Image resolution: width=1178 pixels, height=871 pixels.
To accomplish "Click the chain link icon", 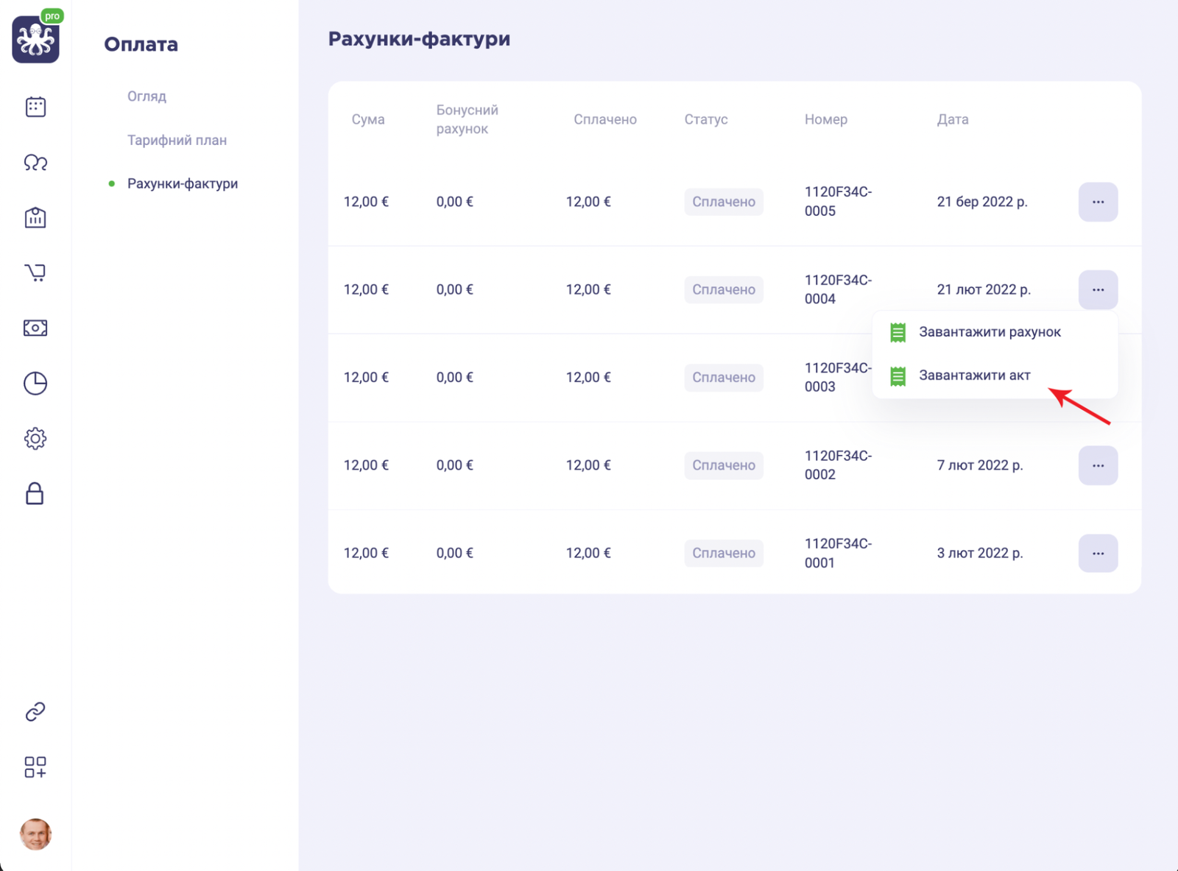I will point(35,711).
